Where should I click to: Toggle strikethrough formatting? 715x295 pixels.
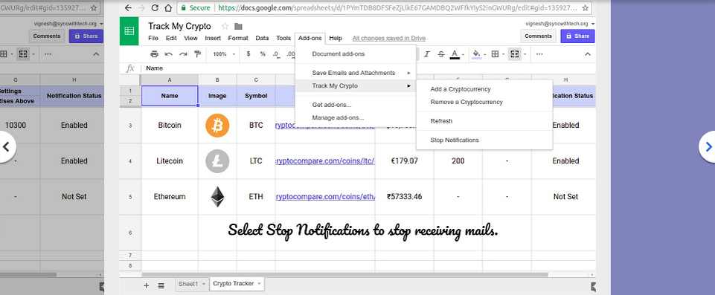click(x=441, y=54)
